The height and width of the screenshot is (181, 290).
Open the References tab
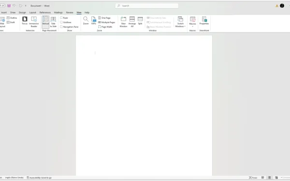[x=45, y=13]
